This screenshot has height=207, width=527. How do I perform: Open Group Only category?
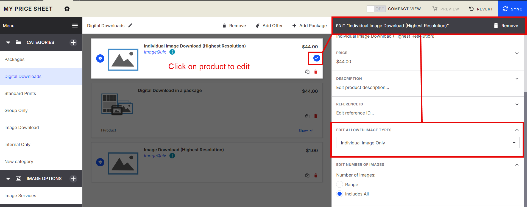41,110
